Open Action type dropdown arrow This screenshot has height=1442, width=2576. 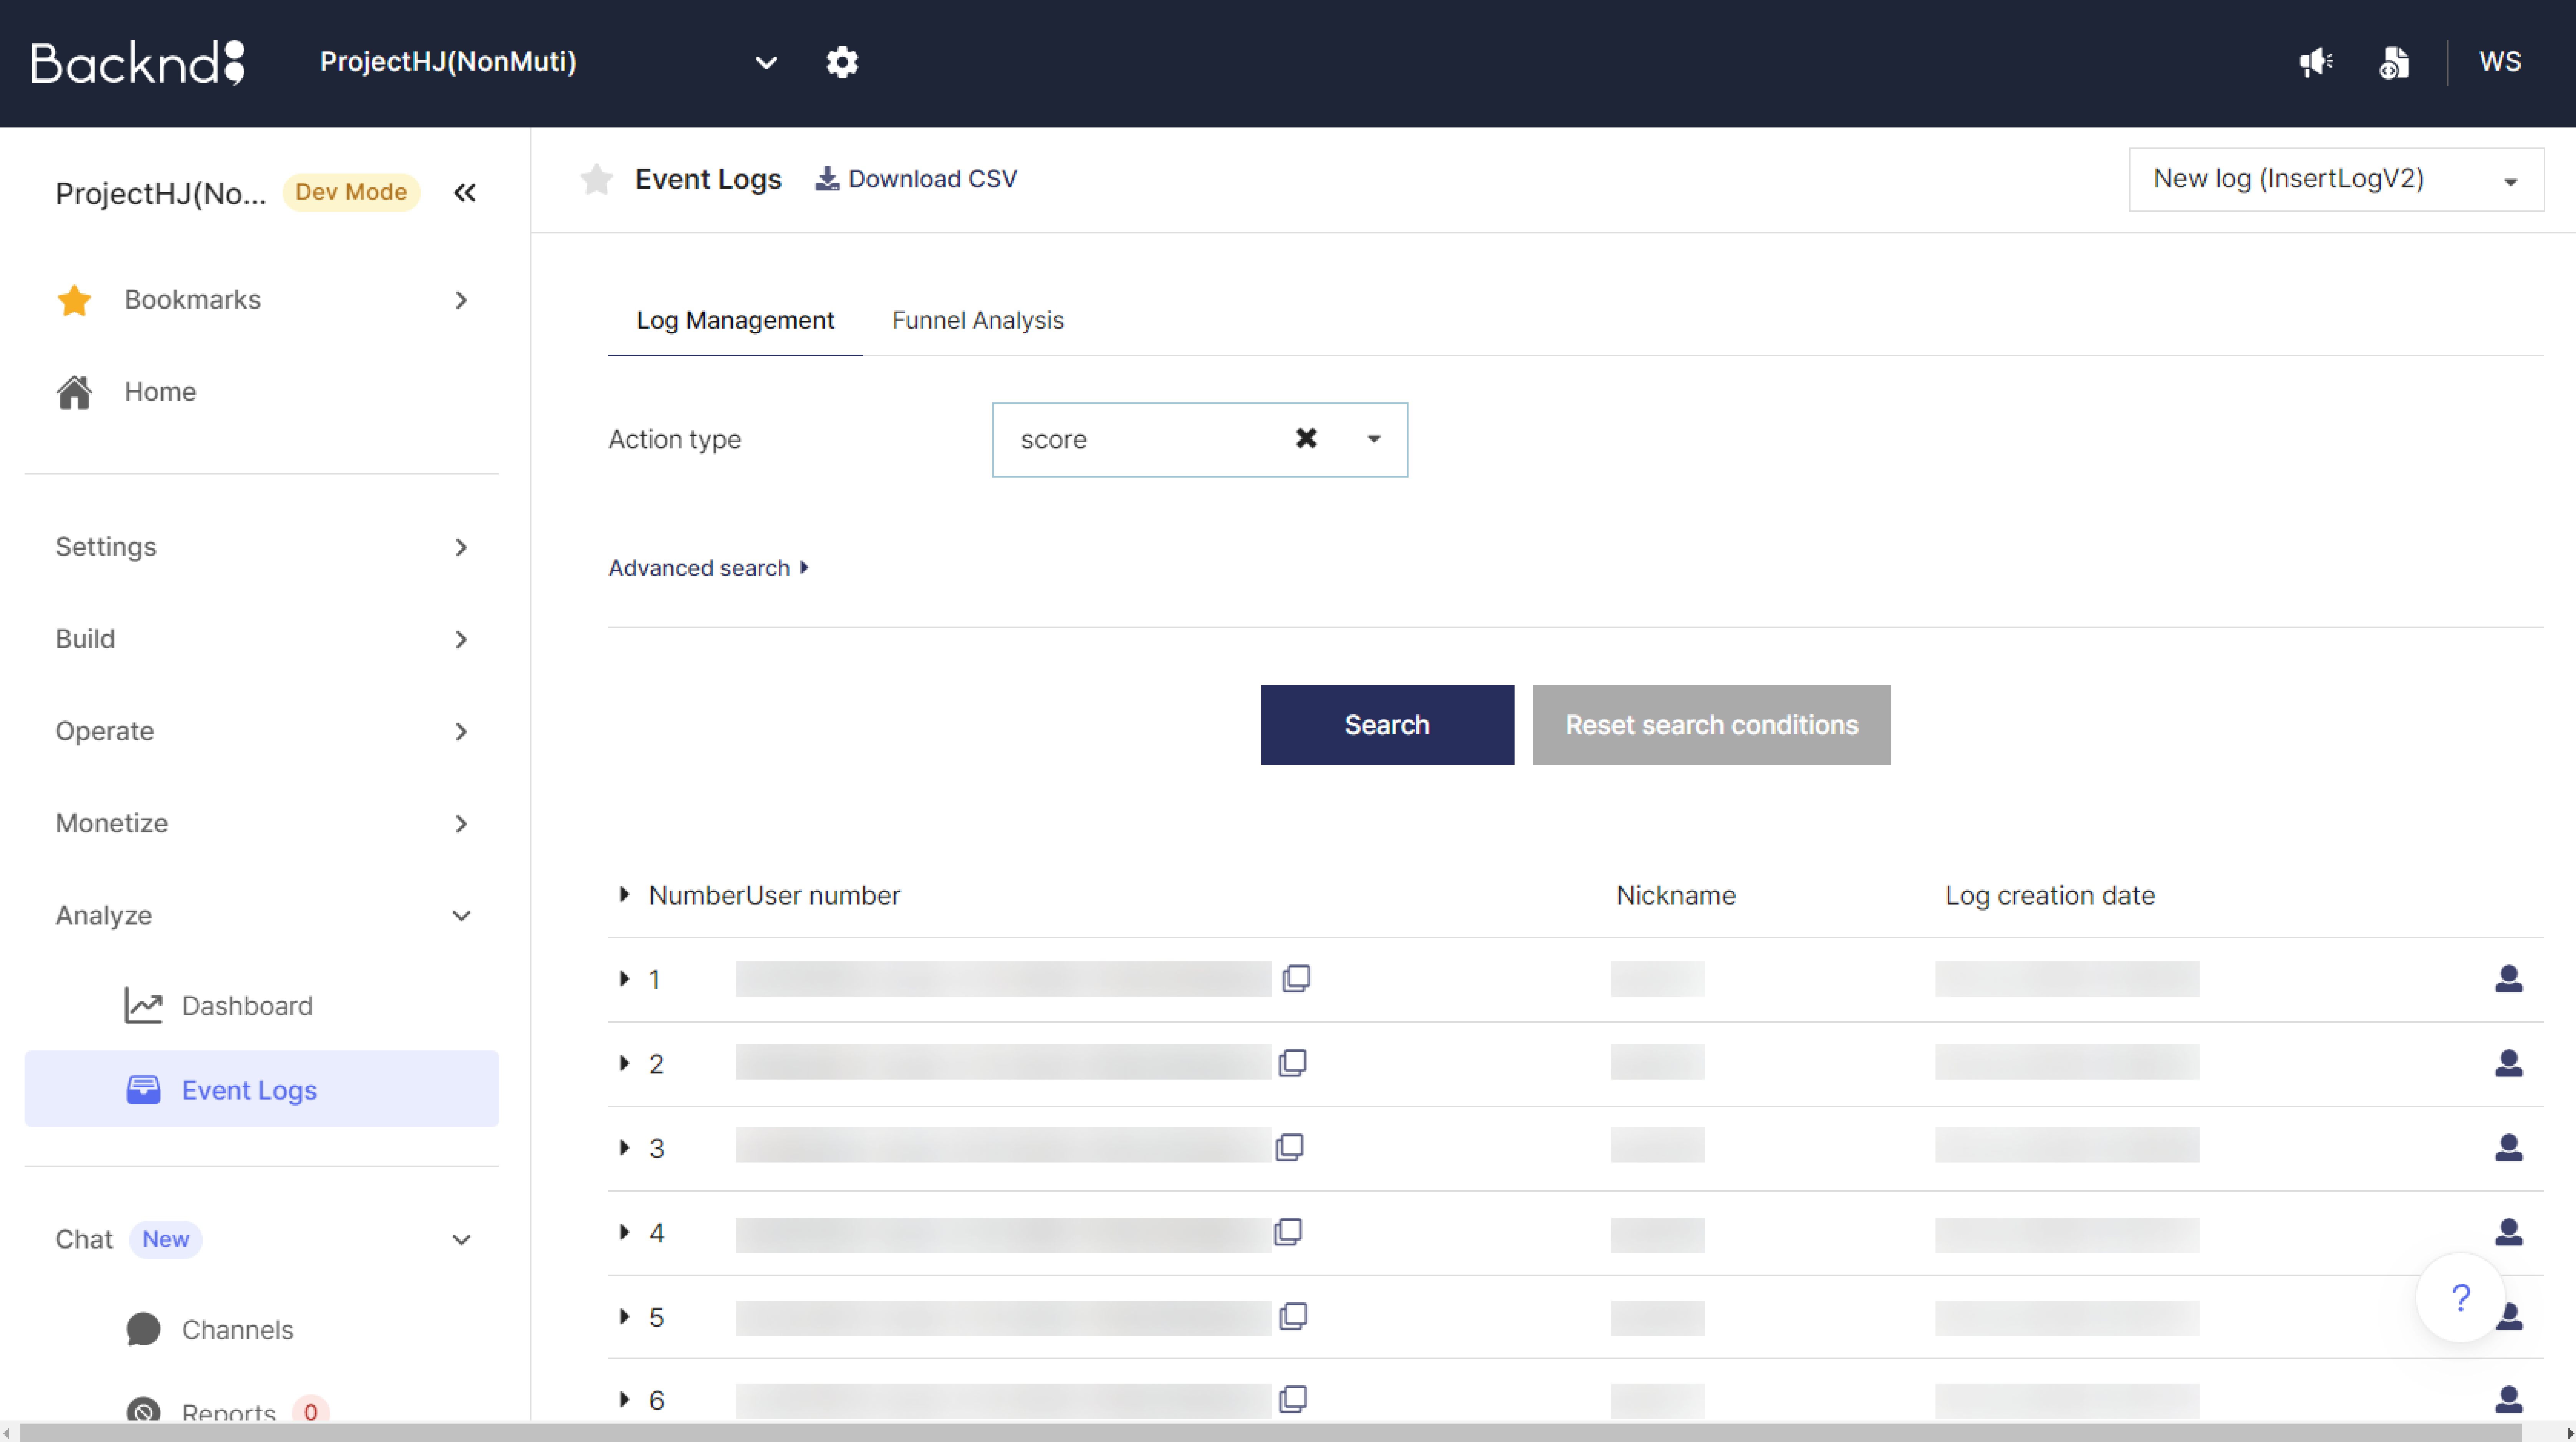[1374, 439]
